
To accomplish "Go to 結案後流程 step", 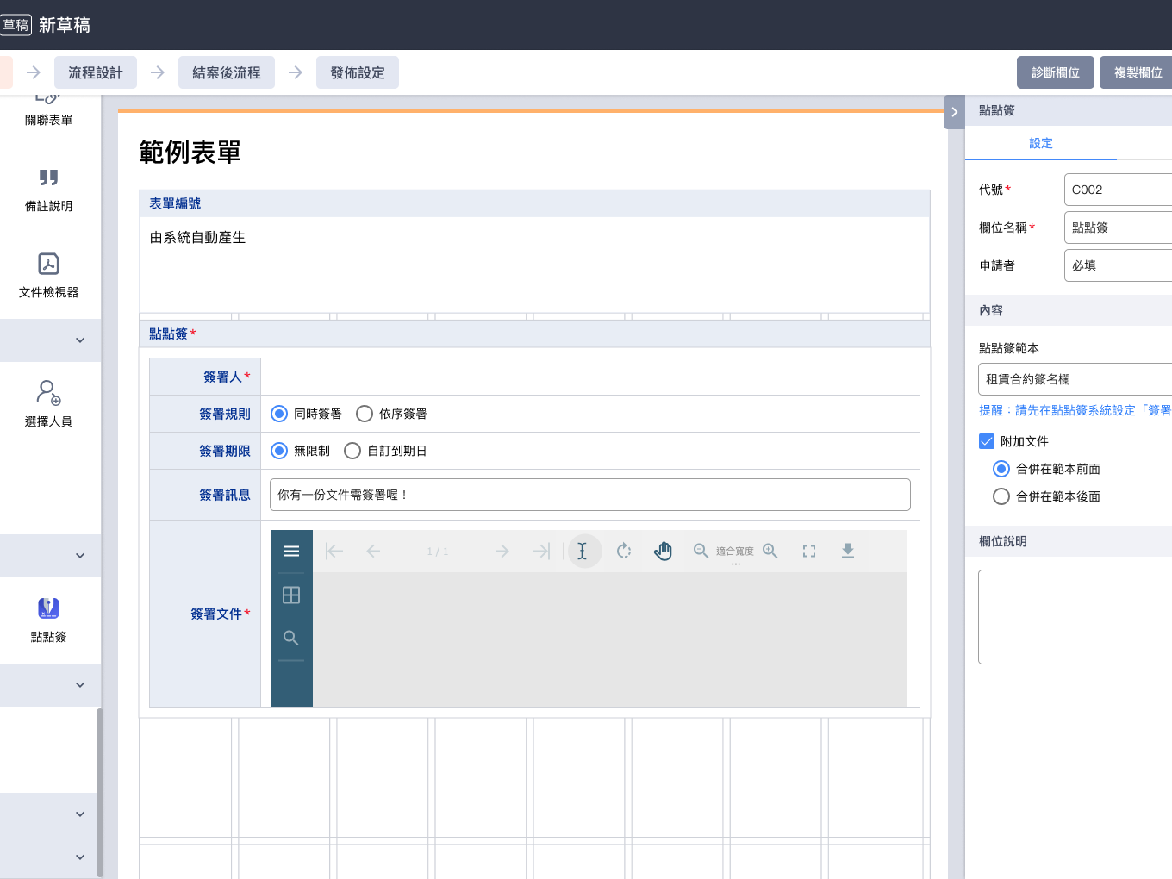I will [227, 72].
